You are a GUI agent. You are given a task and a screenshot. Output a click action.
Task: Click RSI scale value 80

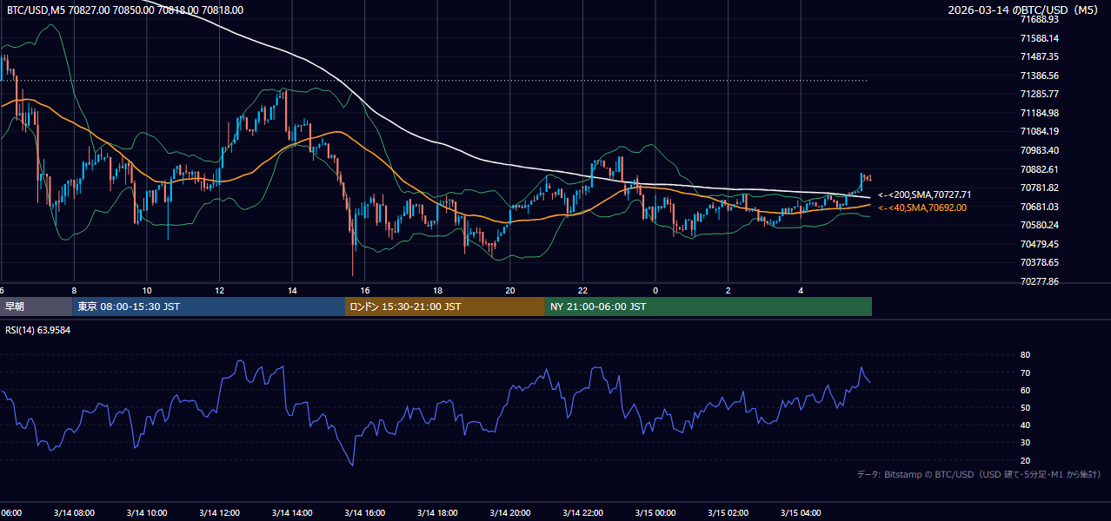pyautogui.click(x=1025, y=355)
